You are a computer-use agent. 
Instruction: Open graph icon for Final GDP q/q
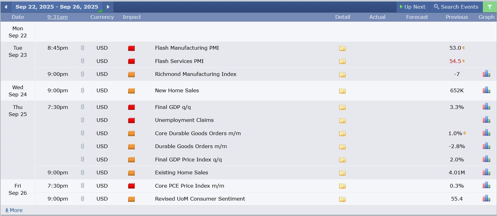[486, 107]
